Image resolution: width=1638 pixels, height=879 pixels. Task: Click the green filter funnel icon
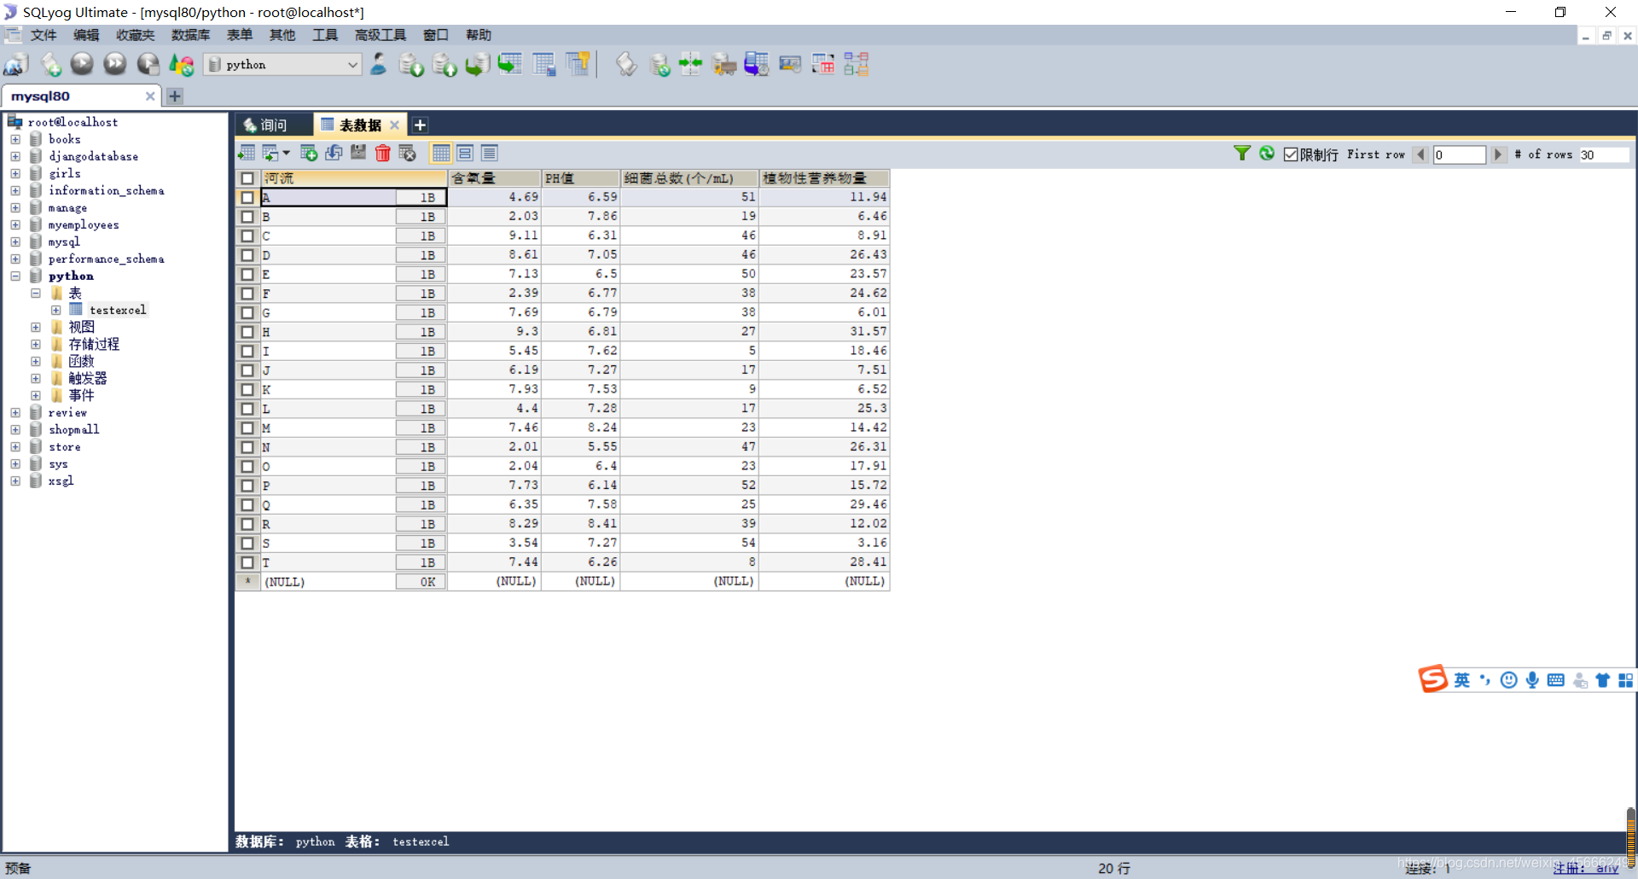(1242, 154)
